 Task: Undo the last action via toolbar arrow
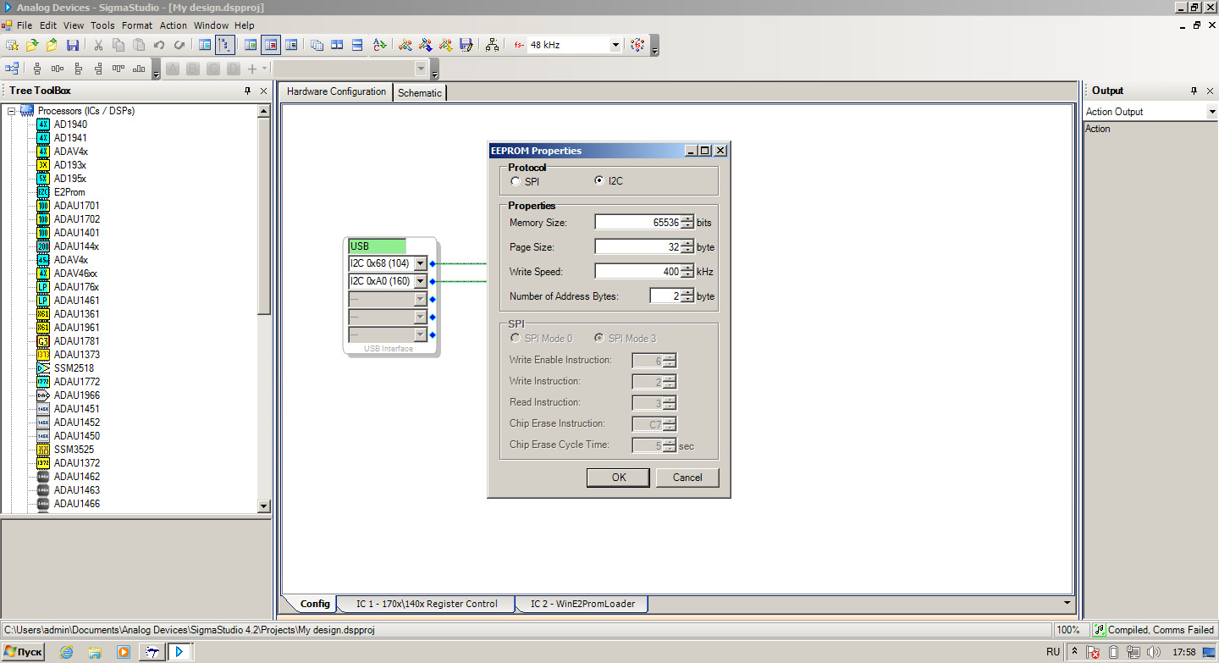[x=159, y=45]
